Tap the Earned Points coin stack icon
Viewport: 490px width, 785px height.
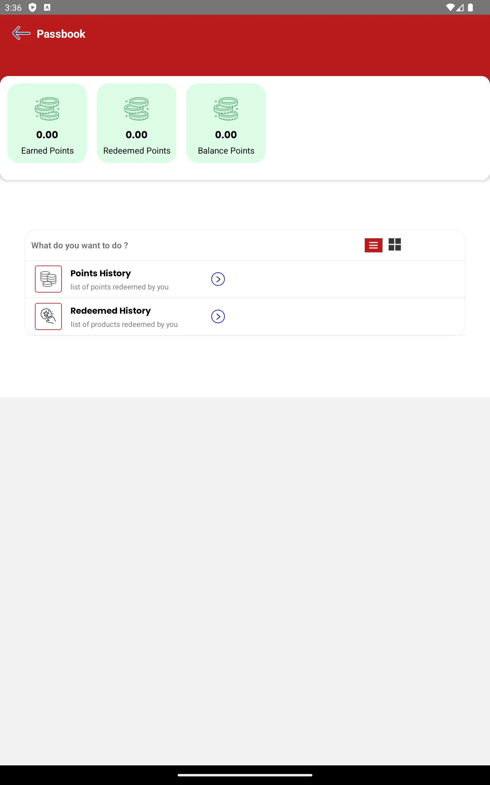(47, 109)
